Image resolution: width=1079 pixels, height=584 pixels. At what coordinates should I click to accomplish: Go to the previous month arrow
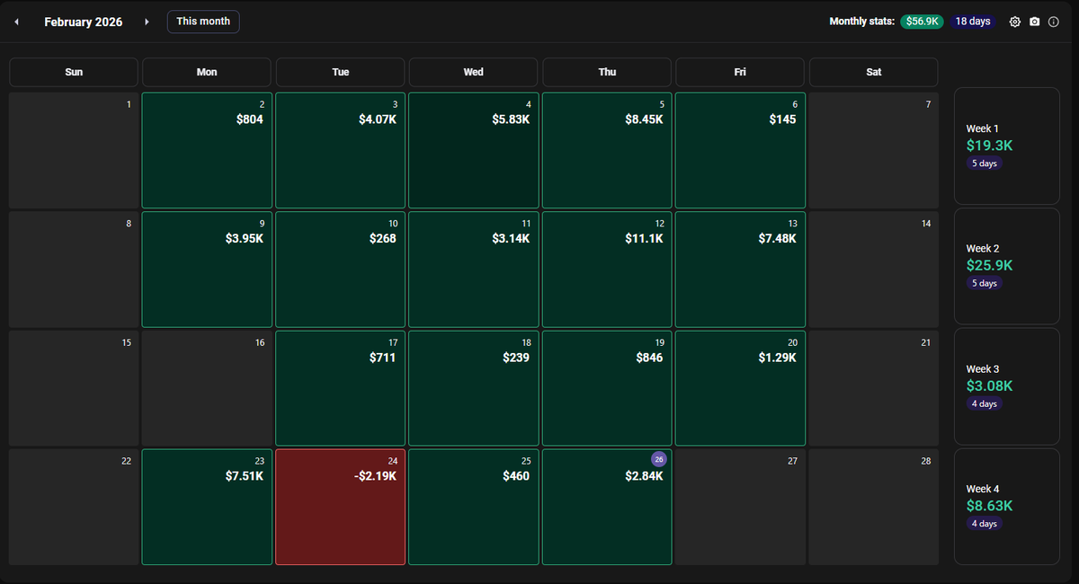pos(16,22)
